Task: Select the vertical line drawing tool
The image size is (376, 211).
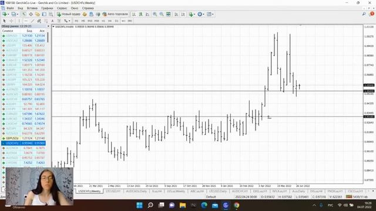Action: point(19,21)
